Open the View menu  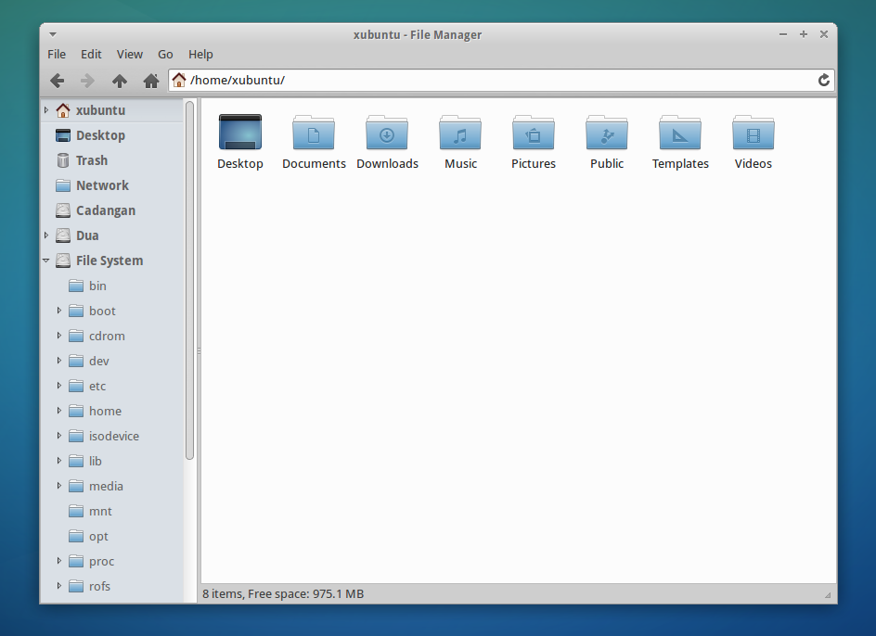129,54
